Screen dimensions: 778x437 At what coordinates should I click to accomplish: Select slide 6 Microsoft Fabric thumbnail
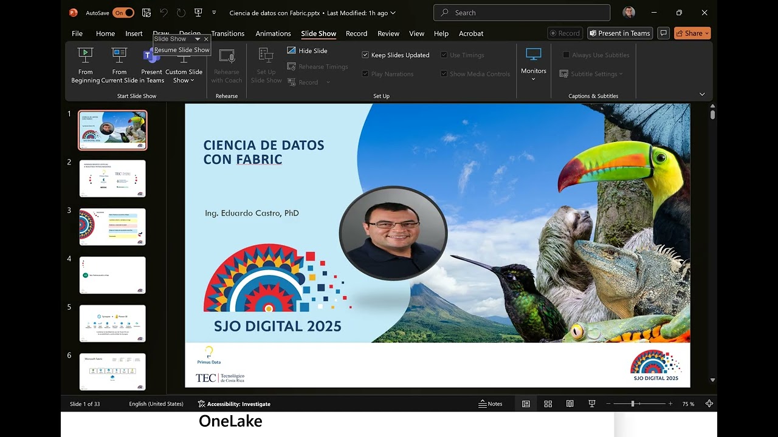point(112,371)
